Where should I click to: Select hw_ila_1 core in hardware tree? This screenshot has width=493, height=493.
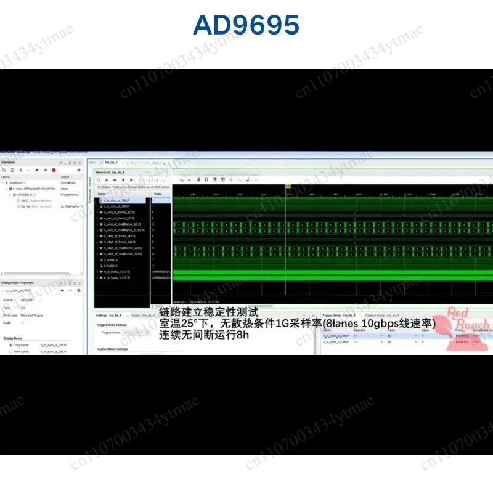[x=36, y=206]
